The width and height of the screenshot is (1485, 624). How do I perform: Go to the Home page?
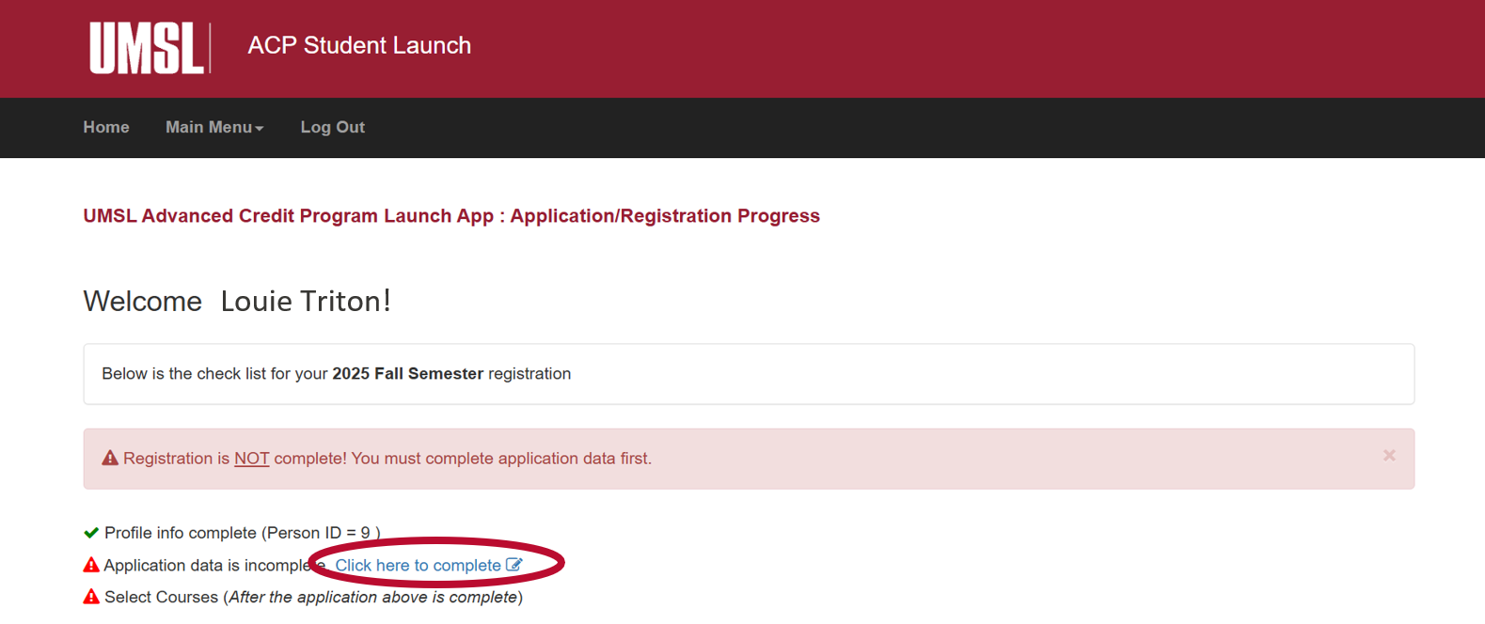[x=106, y=127]
